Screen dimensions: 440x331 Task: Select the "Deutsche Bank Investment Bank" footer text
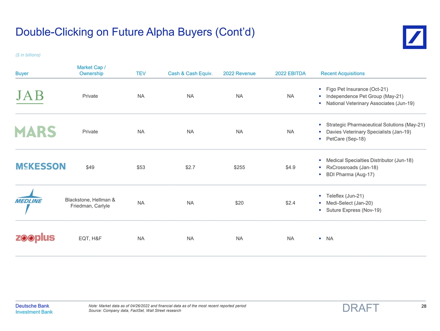coord(34,309)
